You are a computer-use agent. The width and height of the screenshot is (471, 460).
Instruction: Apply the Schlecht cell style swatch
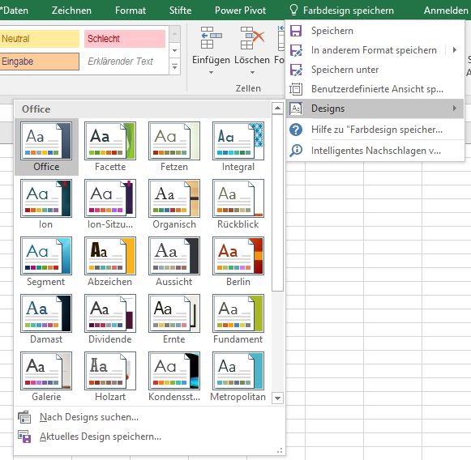coord(125,39)
